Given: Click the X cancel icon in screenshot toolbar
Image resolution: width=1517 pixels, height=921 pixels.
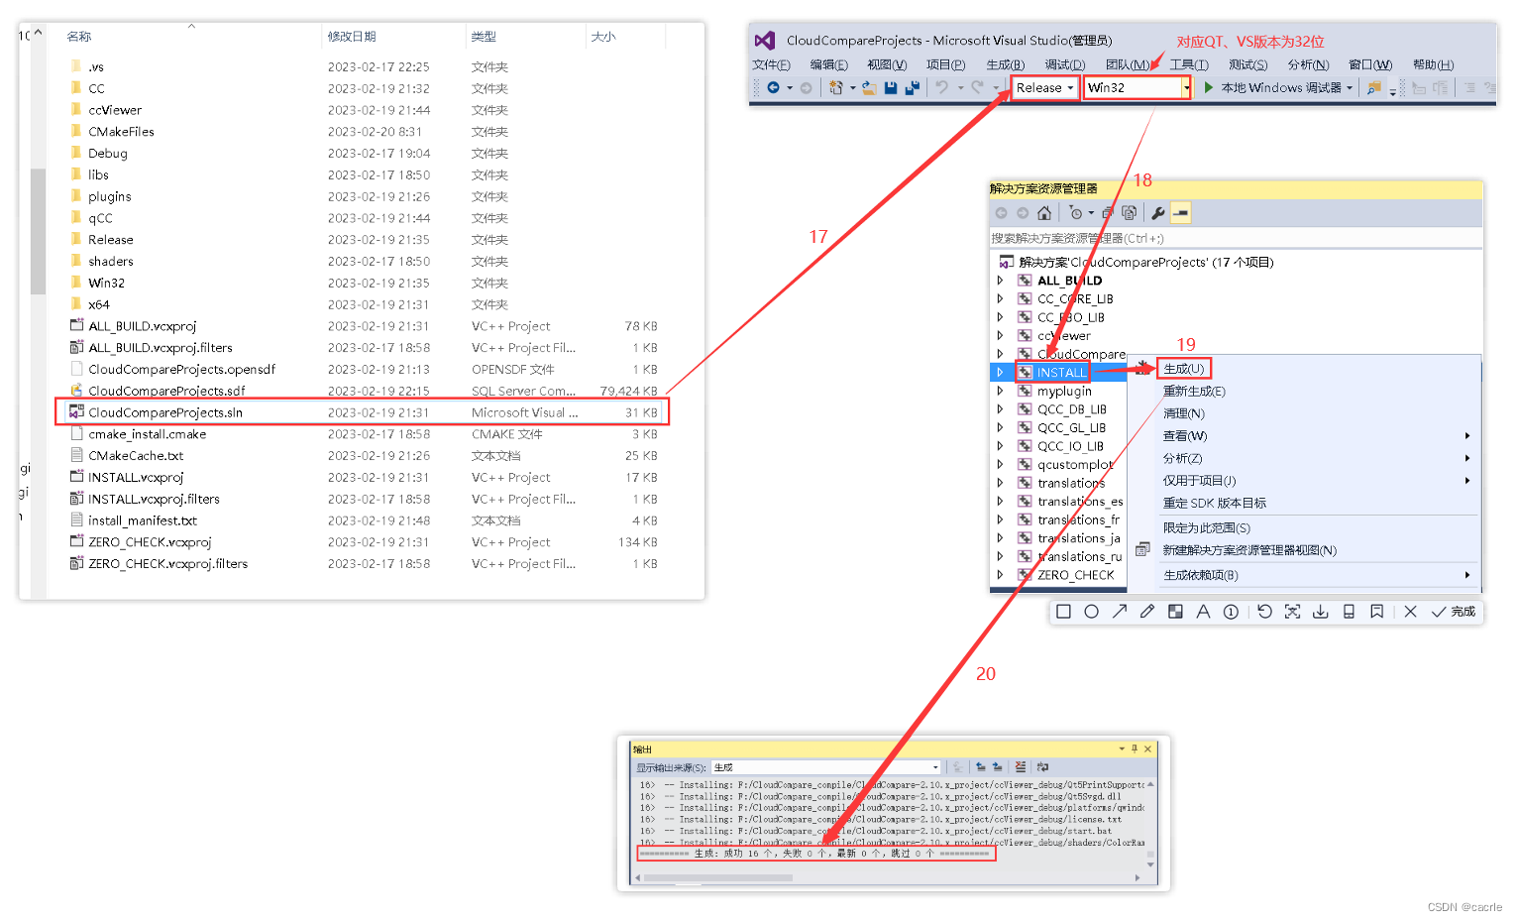Looking at the screenshot, I should coord(1411,612).
